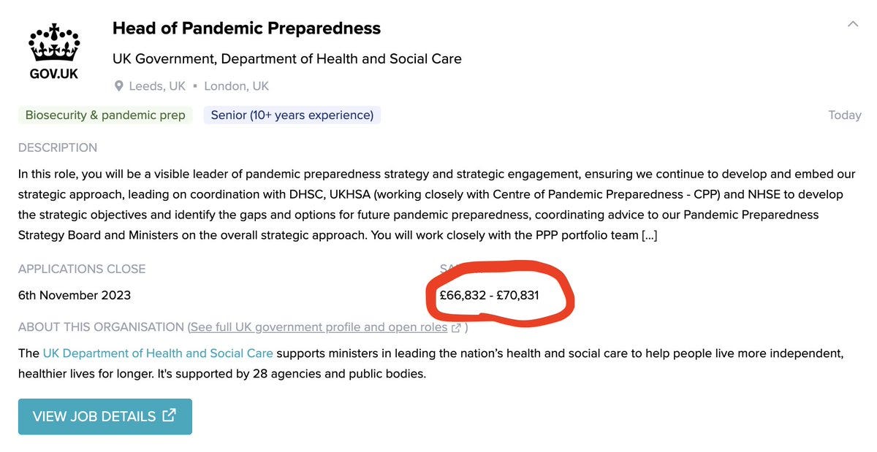The image size is (877, 452).
Task: Open the Head of Pandemic Preparedness title
Action: click(246, 28)
